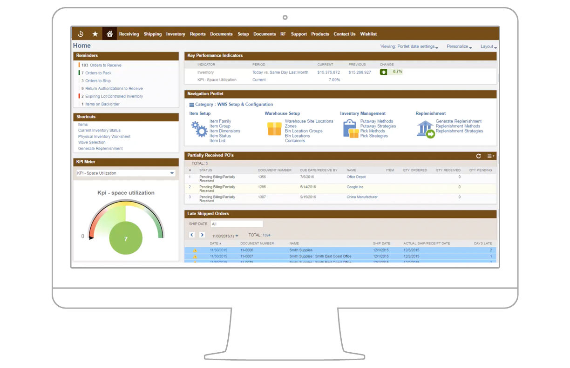Go to the Home house icon
Viewport: 570px width, 368px height.
point(109,34)
